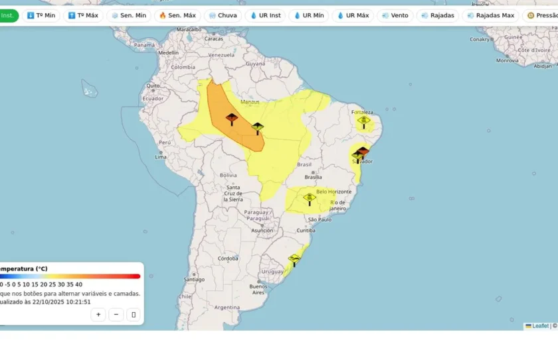Toggle the Tº Mín layer
This screenshot has height=348, width=558.
[x=41, y=16]
